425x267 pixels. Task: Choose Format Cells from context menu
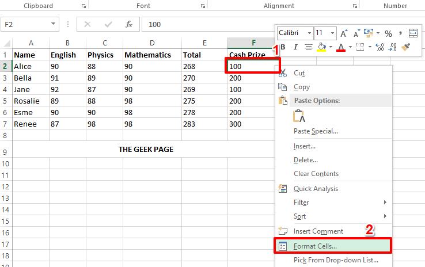(x=315, y=246)
